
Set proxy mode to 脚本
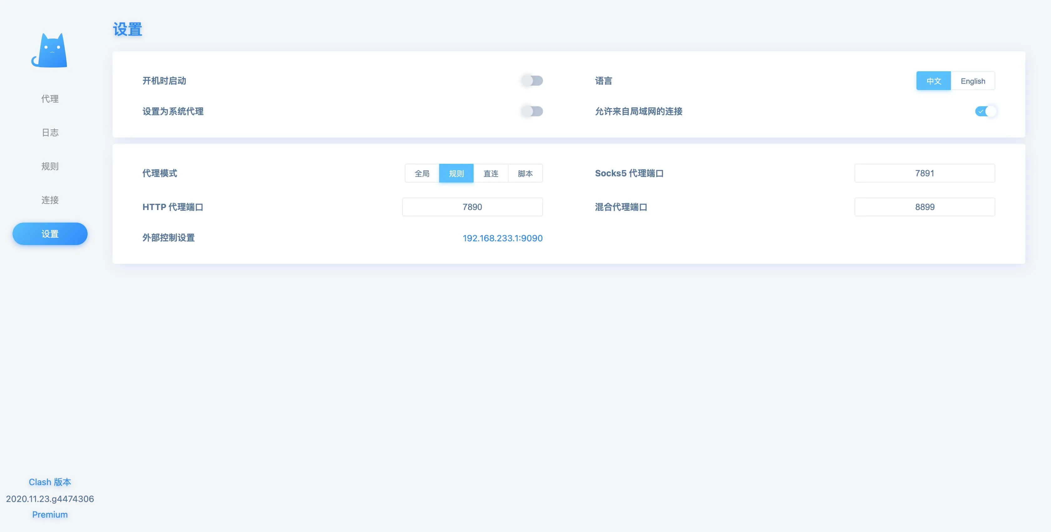(x=525, y=174)
